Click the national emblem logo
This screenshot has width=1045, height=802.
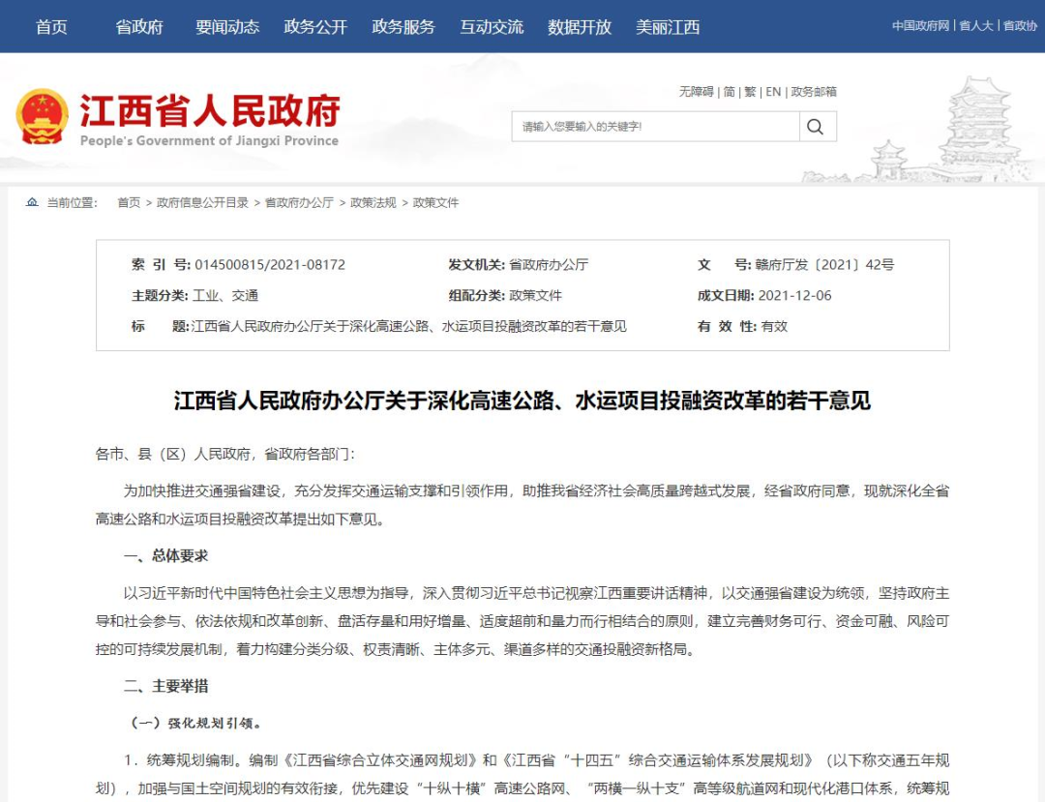42,117
